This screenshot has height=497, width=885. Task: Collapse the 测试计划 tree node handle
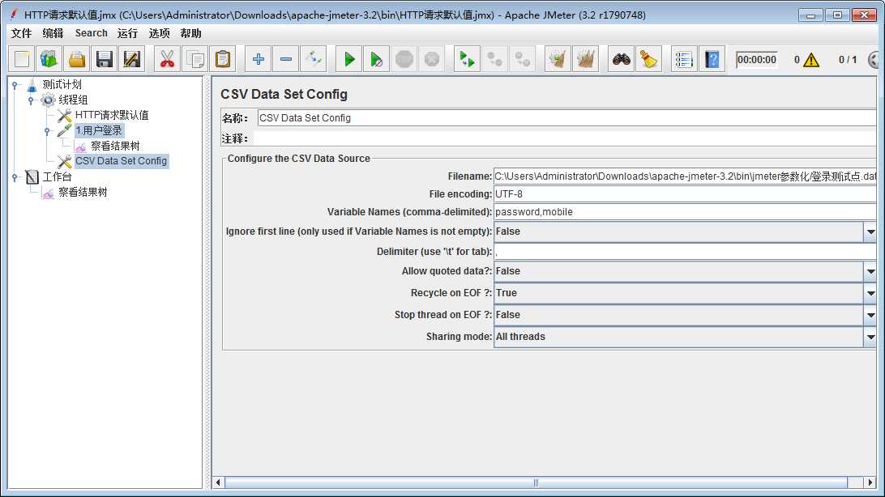pos(15,85)
